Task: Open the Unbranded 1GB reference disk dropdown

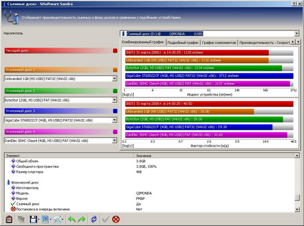Action: [x=114, y=78]
